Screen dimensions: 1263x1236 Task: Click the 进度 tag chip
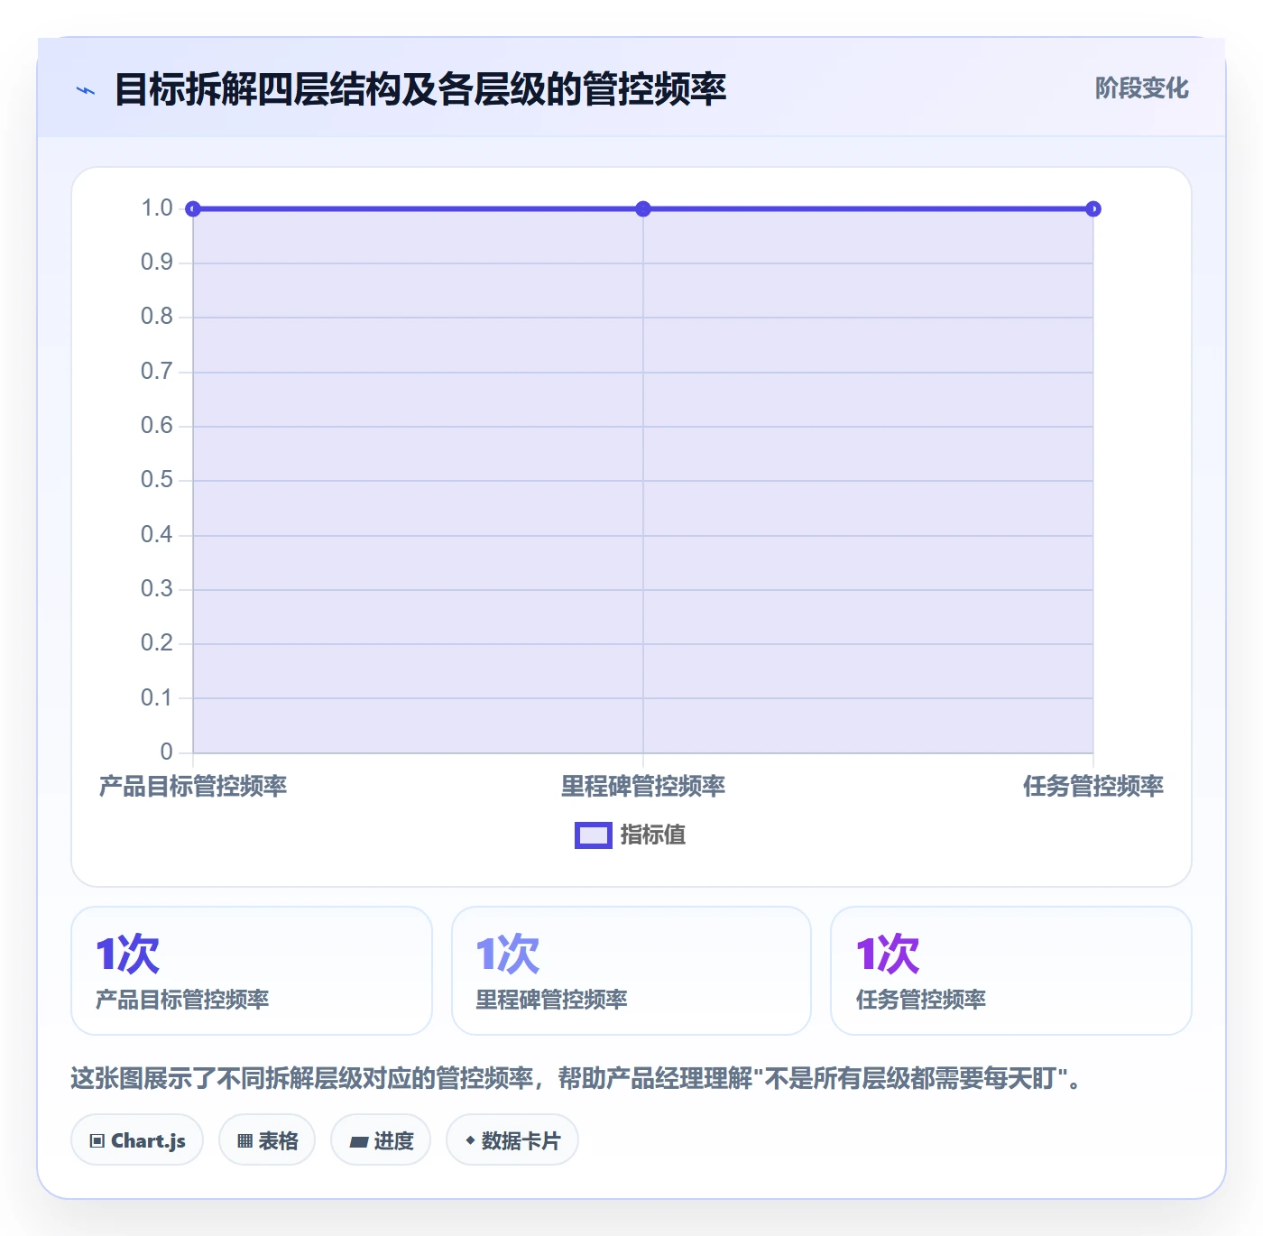coord(381,1140)
